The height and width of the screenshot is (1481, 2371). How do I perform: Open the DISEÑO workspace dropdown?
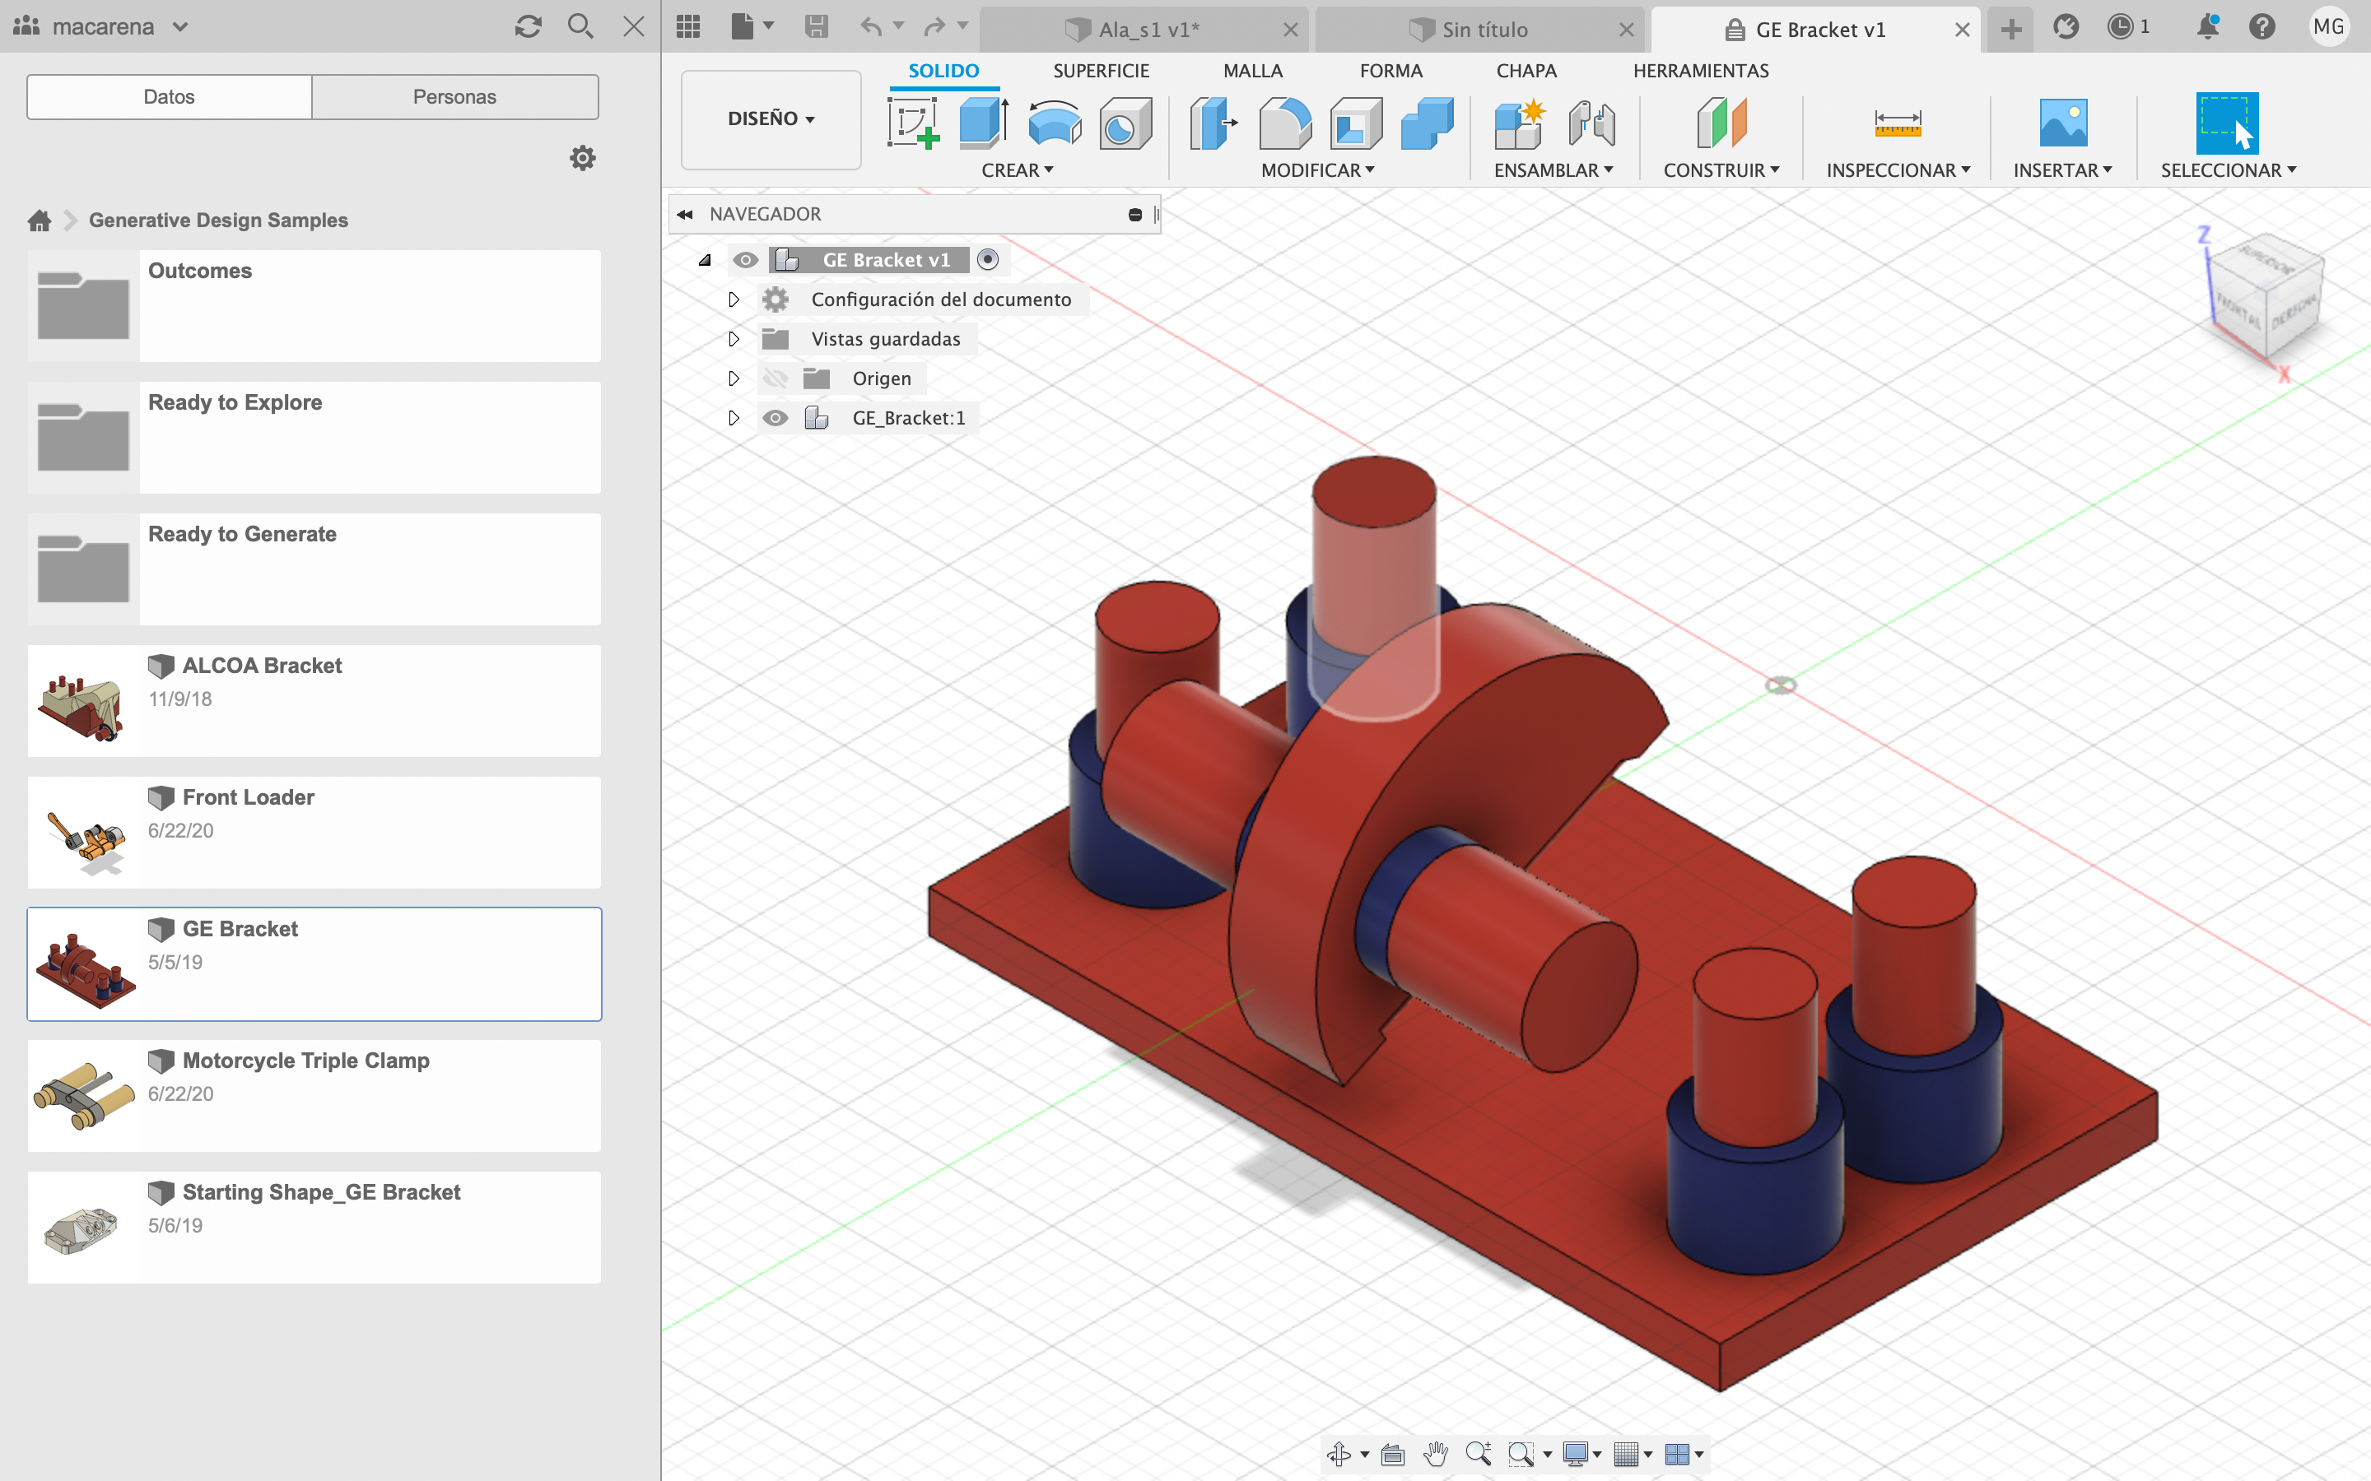(771, 118)
